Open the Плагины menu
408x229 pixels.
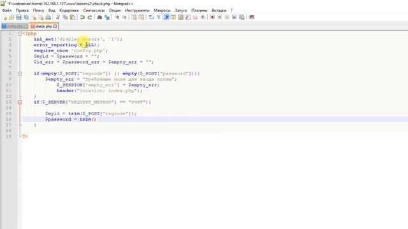[x=200, y=10]
